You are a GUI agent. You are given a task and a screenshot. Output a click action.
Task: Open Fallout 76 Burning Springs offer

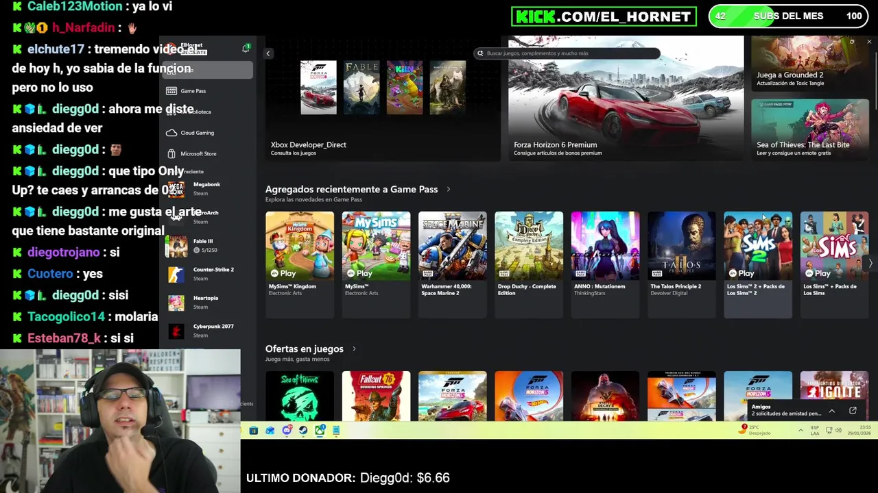click(x=376, y=396)
